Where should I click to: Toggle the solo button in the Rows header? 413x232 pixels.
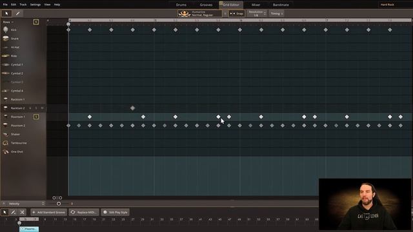point(36,22)
